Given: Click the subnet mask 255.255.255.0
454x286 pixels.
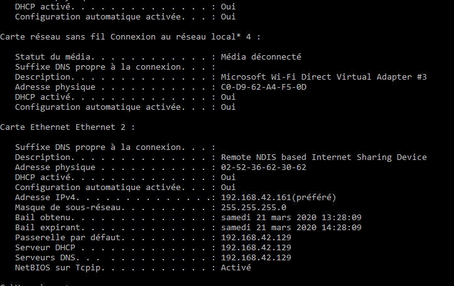Looking at the screenshot, I should click(254, 208).
